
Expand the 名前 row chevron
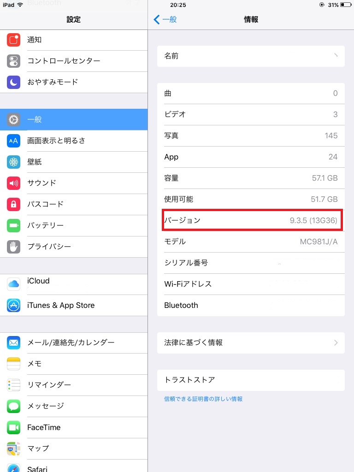[x=336, y=56]
